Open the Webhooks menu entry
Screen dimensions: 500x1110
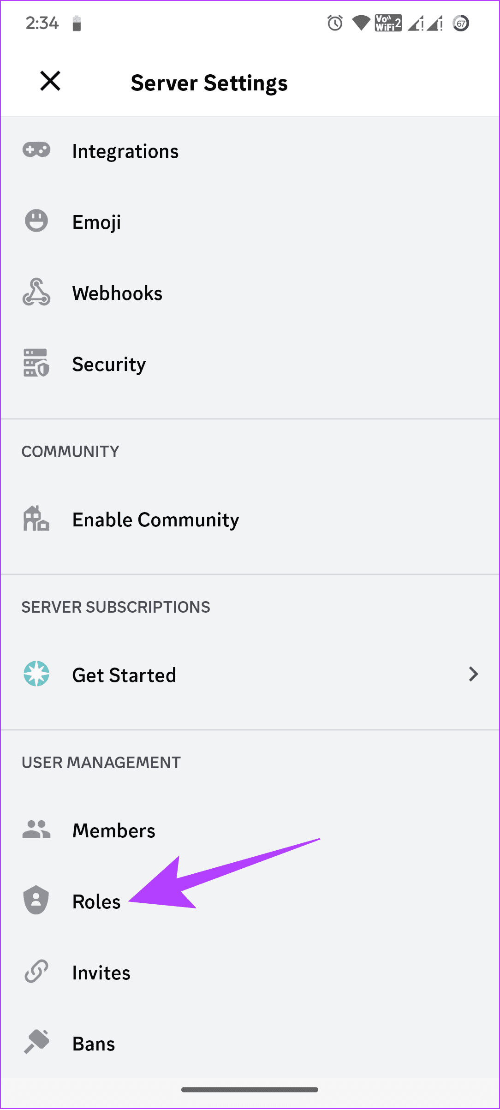point(250,293)
